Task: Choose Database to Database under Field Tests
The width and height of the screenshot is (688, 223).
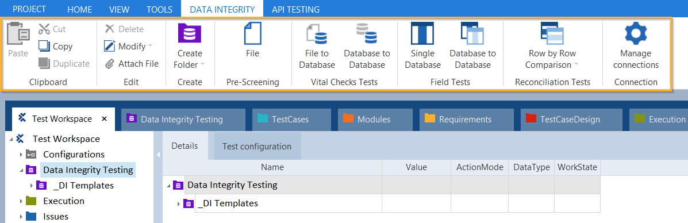Action: pyautogui.click(x=472, y=33)
